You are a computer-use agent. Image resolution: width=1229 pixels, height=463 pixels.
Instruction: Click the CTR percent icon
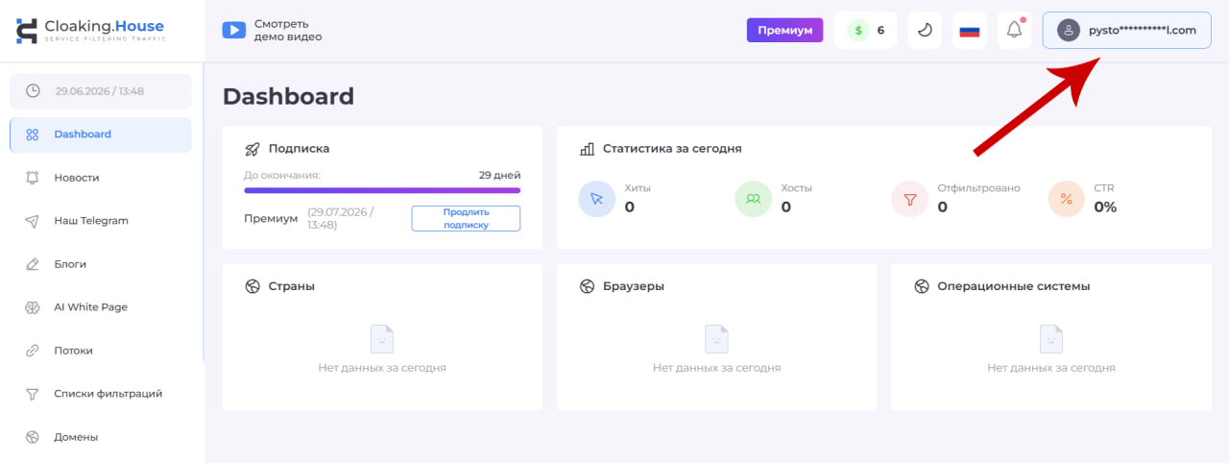point(1066,199)
